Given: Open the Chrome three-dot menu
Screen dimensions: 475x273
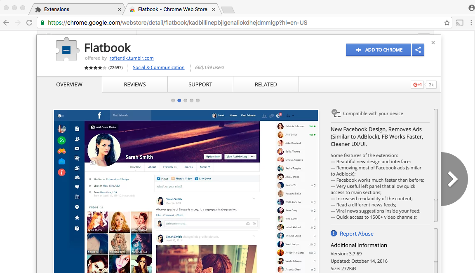Looking at the screenshot, I should coord(471,23).
